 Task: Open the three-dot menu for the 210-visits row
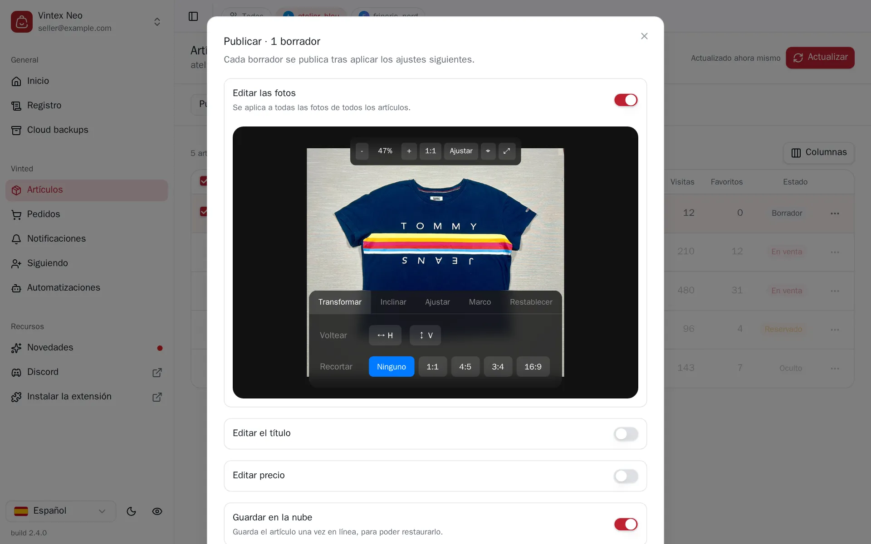835,252
